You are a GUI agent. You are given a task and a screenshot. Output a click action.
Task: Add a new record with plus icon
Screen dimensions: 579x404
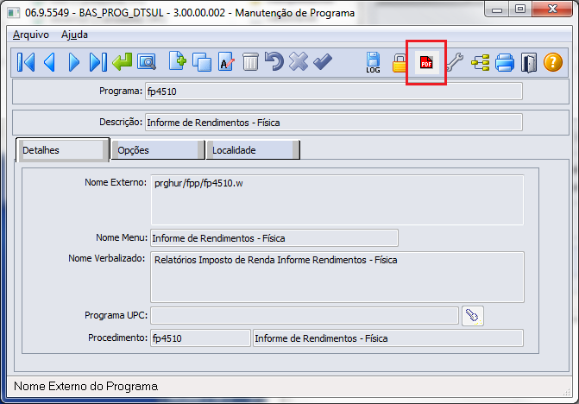(x=177, y=61)
